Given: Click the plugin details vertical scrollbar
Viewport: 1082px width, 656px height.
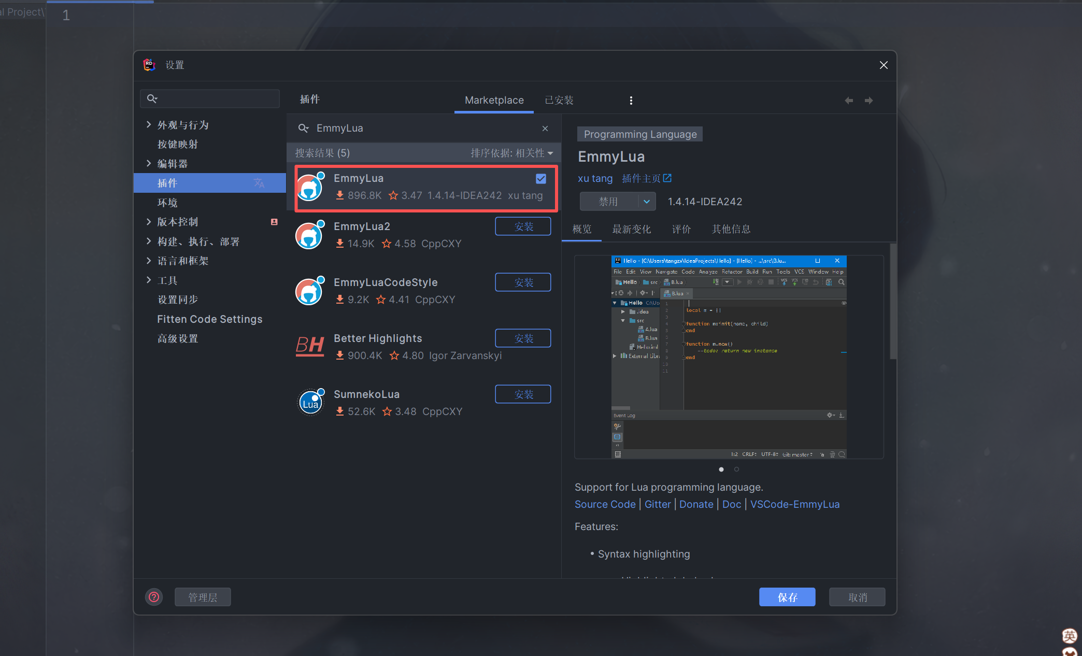Looking at the screenshot, I should pyautogui.click(x=893, y=301).
